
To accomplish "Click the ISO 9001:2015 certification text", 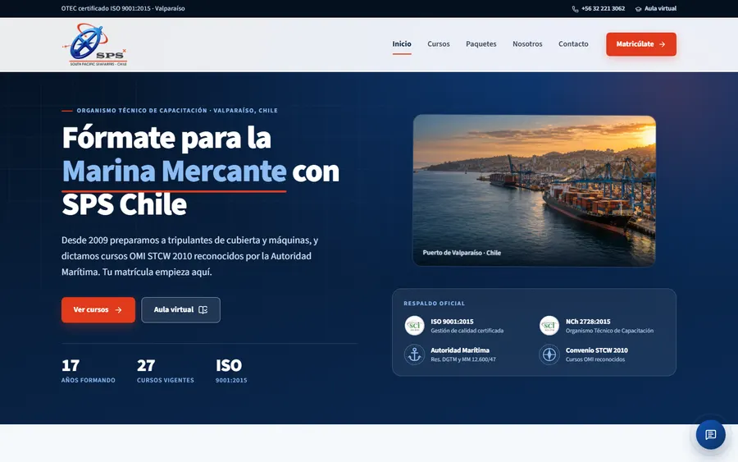I will pyautogui.click(x=452, y=322).
